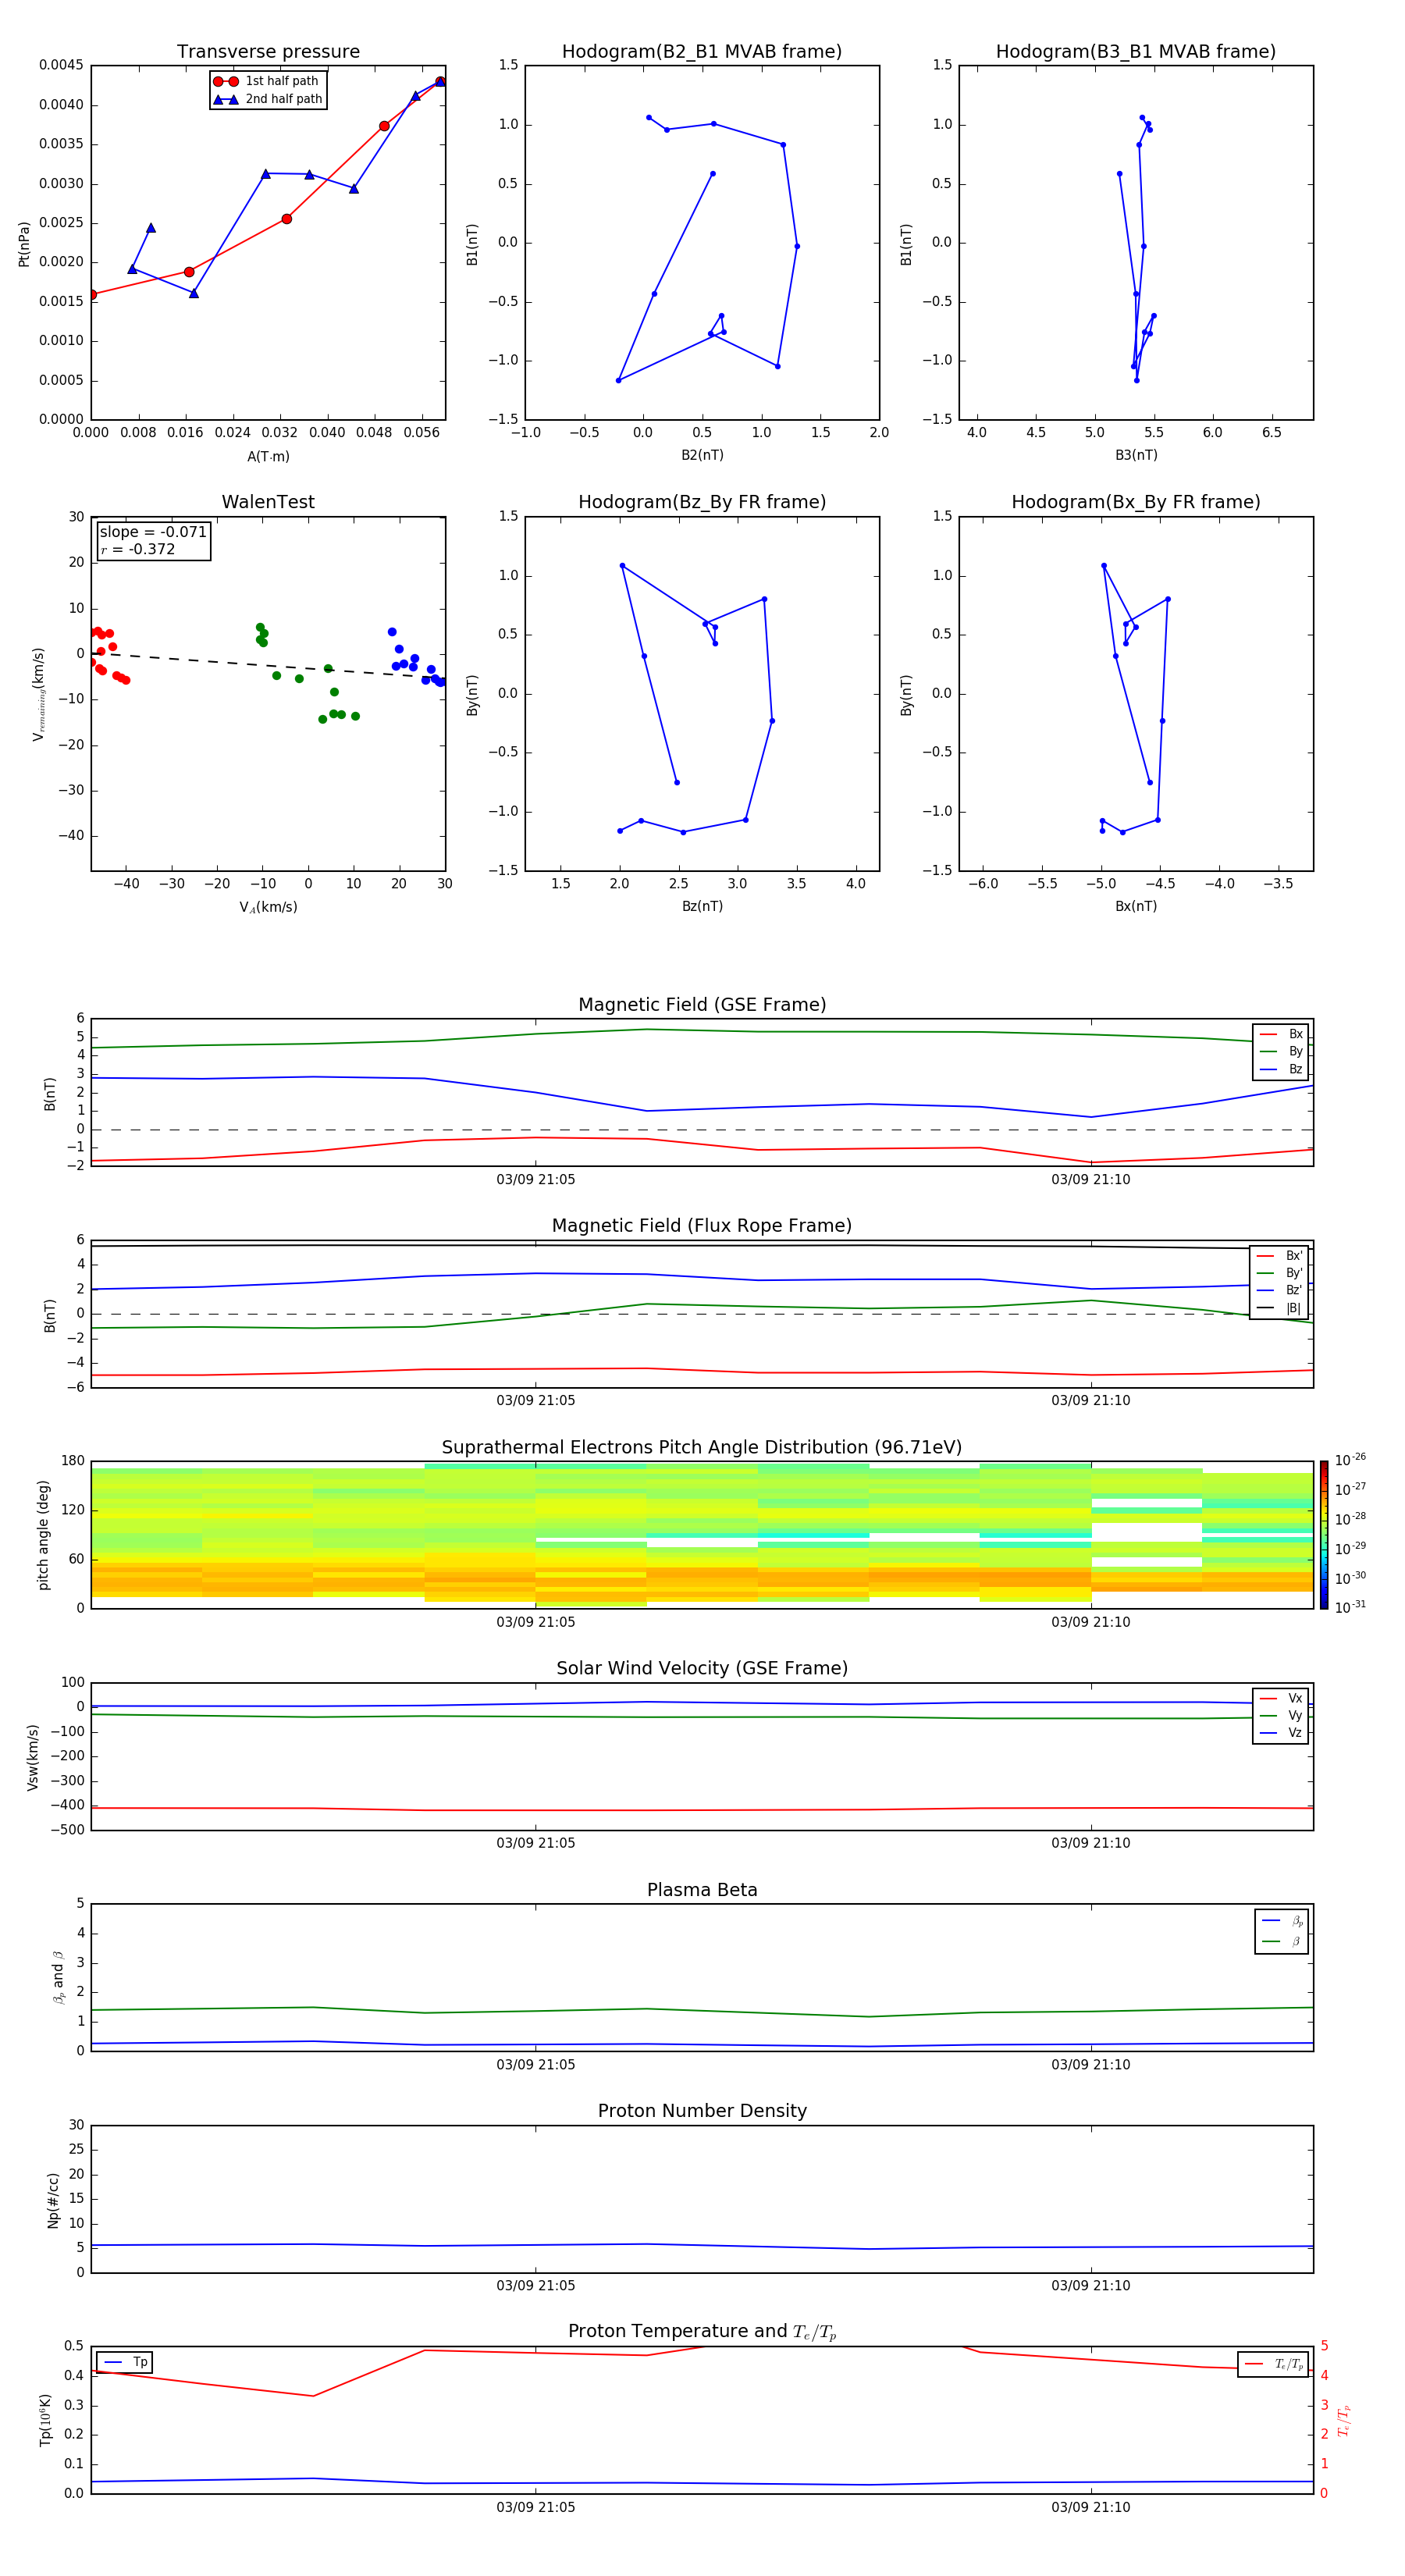This screenshot has height=2576, width=1405.
Task: Click the last red circle on pressure plot
Action: (440, 82)
